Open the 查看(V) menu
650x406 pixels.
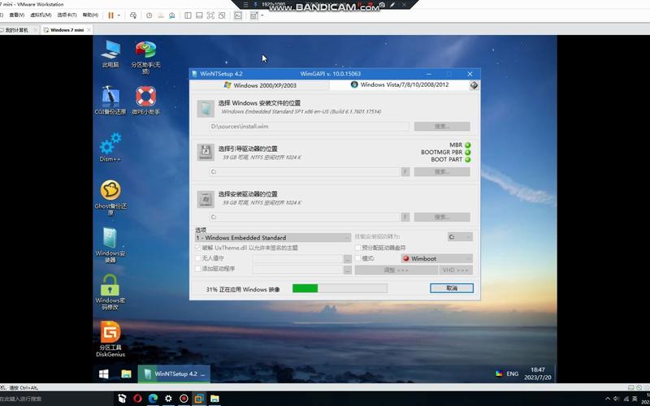[x=16, y=15]
